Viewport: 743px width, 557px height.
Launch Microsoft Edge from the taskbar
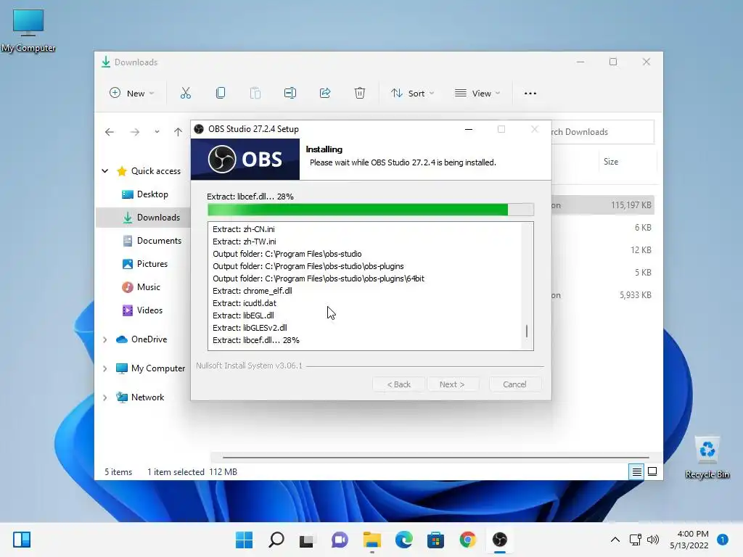click(x=403, y=540)
